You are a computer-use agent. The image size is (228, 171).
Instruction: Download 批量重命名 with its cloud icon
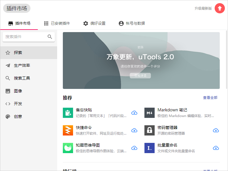tap(216, 148)
